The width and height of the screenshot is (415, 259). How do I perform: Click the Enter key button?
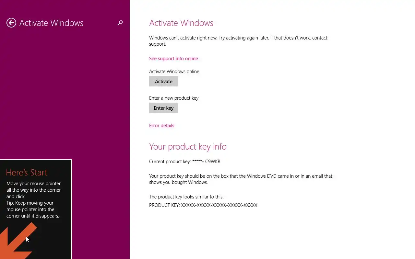click(x=164, y=108)
